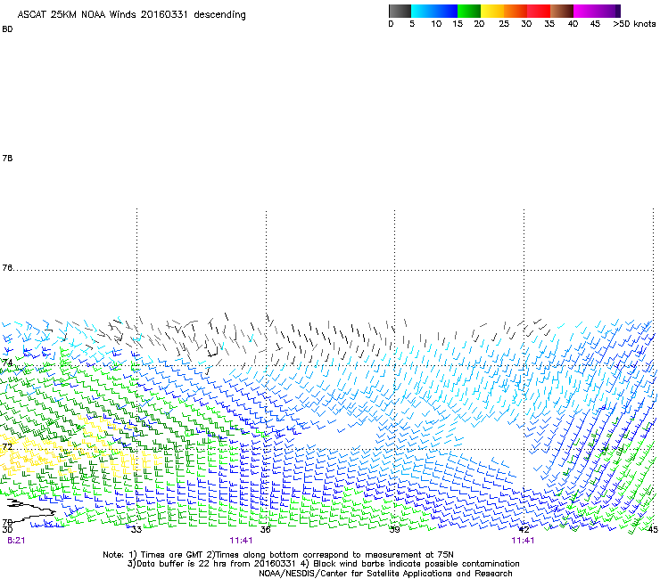Screen dimensions: 660x579
Task: Pick the gray 0-5 knots legend segment
Action: coord(400,11)
